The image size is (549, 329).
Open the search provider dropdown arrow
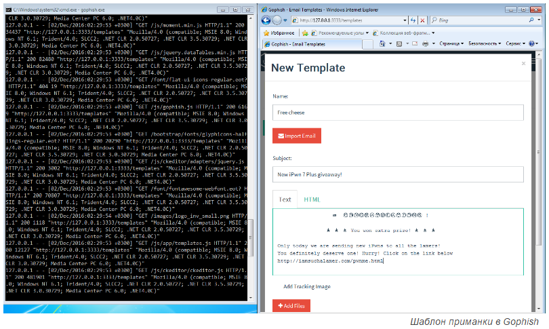[540, 20]
